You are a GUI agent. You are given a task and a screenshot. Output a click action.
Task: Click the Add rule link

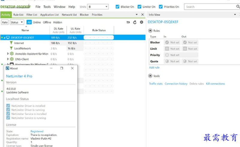tap(154, 68)
